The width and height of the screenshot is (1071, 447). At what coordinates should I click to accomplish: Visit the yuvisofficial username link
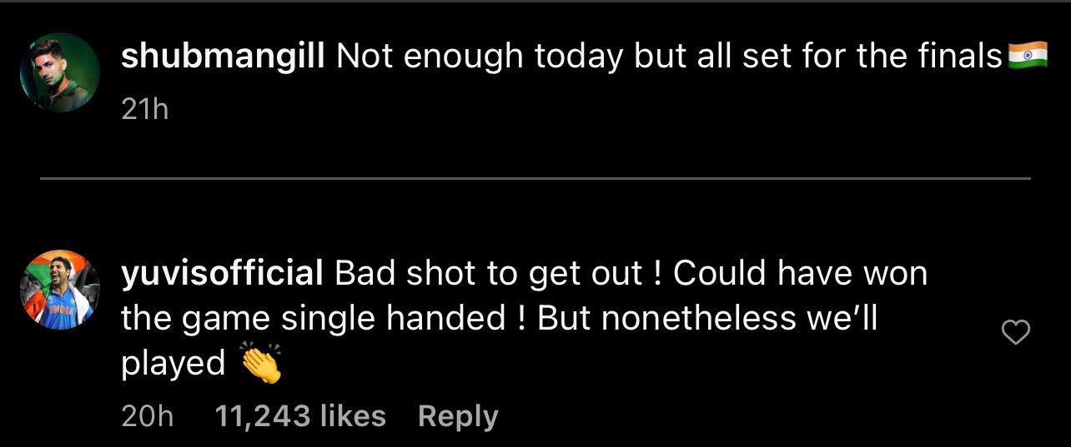[222, 273]
